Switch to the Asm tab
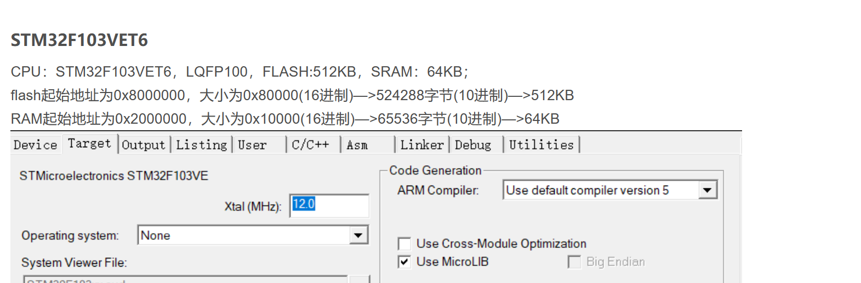The height and width of the screenshot is (283, 861). pyautogui.click(x=357, y=145)
